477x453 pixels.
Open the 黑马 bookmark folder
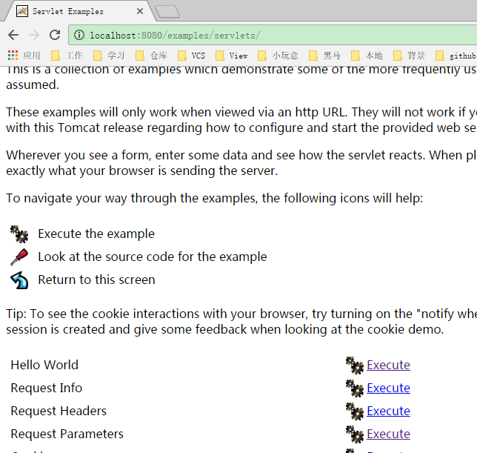click(324, 56)
